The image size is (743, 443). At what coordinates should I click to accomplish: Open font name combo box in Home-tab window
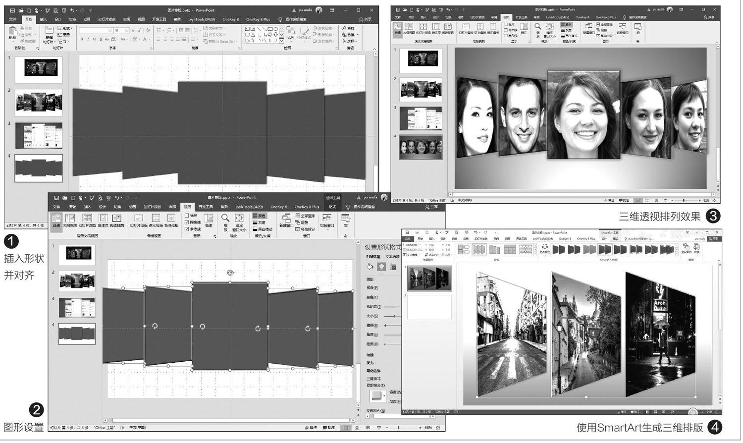[96, 30]
